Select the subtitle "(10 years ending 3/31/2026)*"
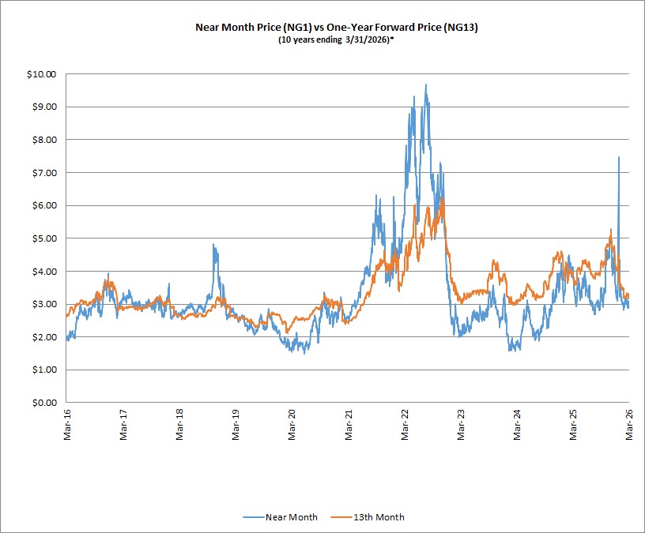The height and width of the screenshot is (533, 645). pyautogui.click(x=337, y=39)
